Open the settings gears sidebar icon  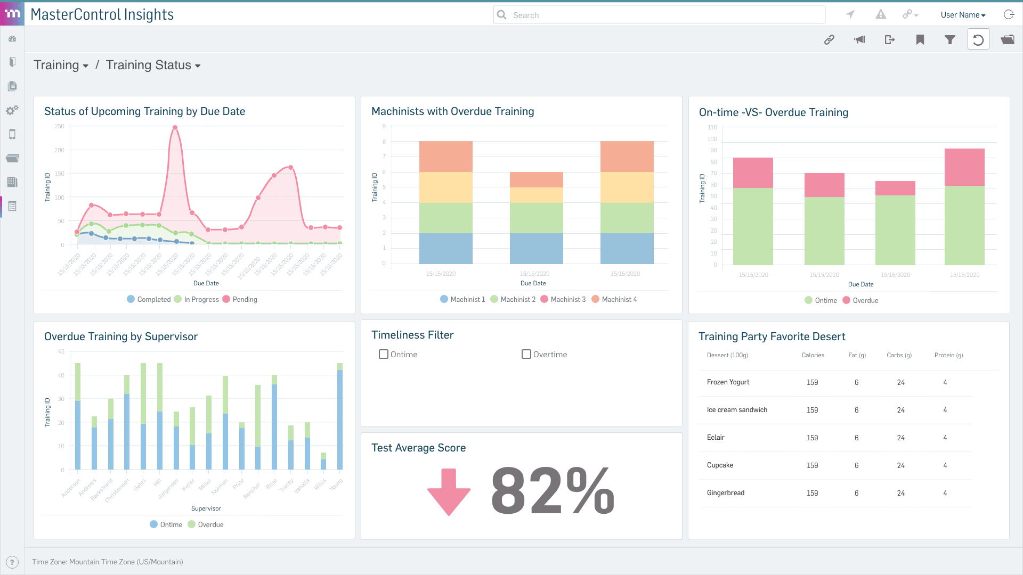coord(12,110)
